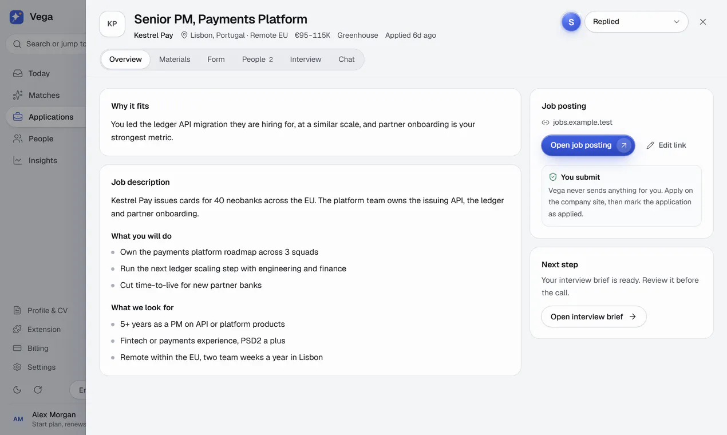Open Today inbox icon in sidebar
The height and width of the screenshot is (435, 727).
(x=18, y=73)
